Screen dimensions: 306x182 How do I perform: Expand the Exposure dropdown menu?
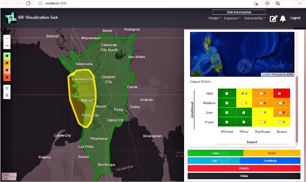[232, 18]
